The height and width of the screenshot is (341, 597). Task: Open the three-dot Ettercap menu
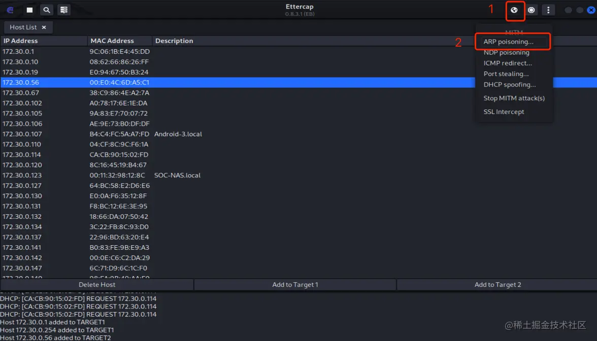pyautogui.click(x=548, y=10)
